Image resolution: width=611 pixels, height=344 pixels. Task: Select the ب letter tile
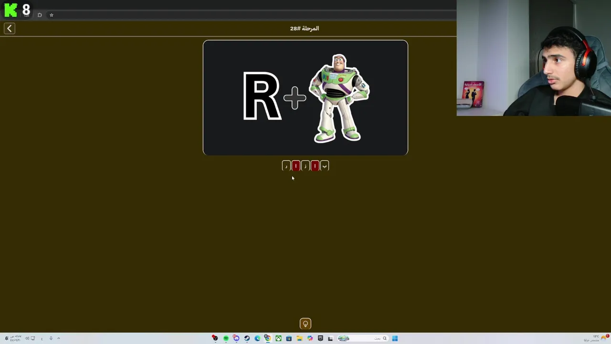click(x=325, y=166)
